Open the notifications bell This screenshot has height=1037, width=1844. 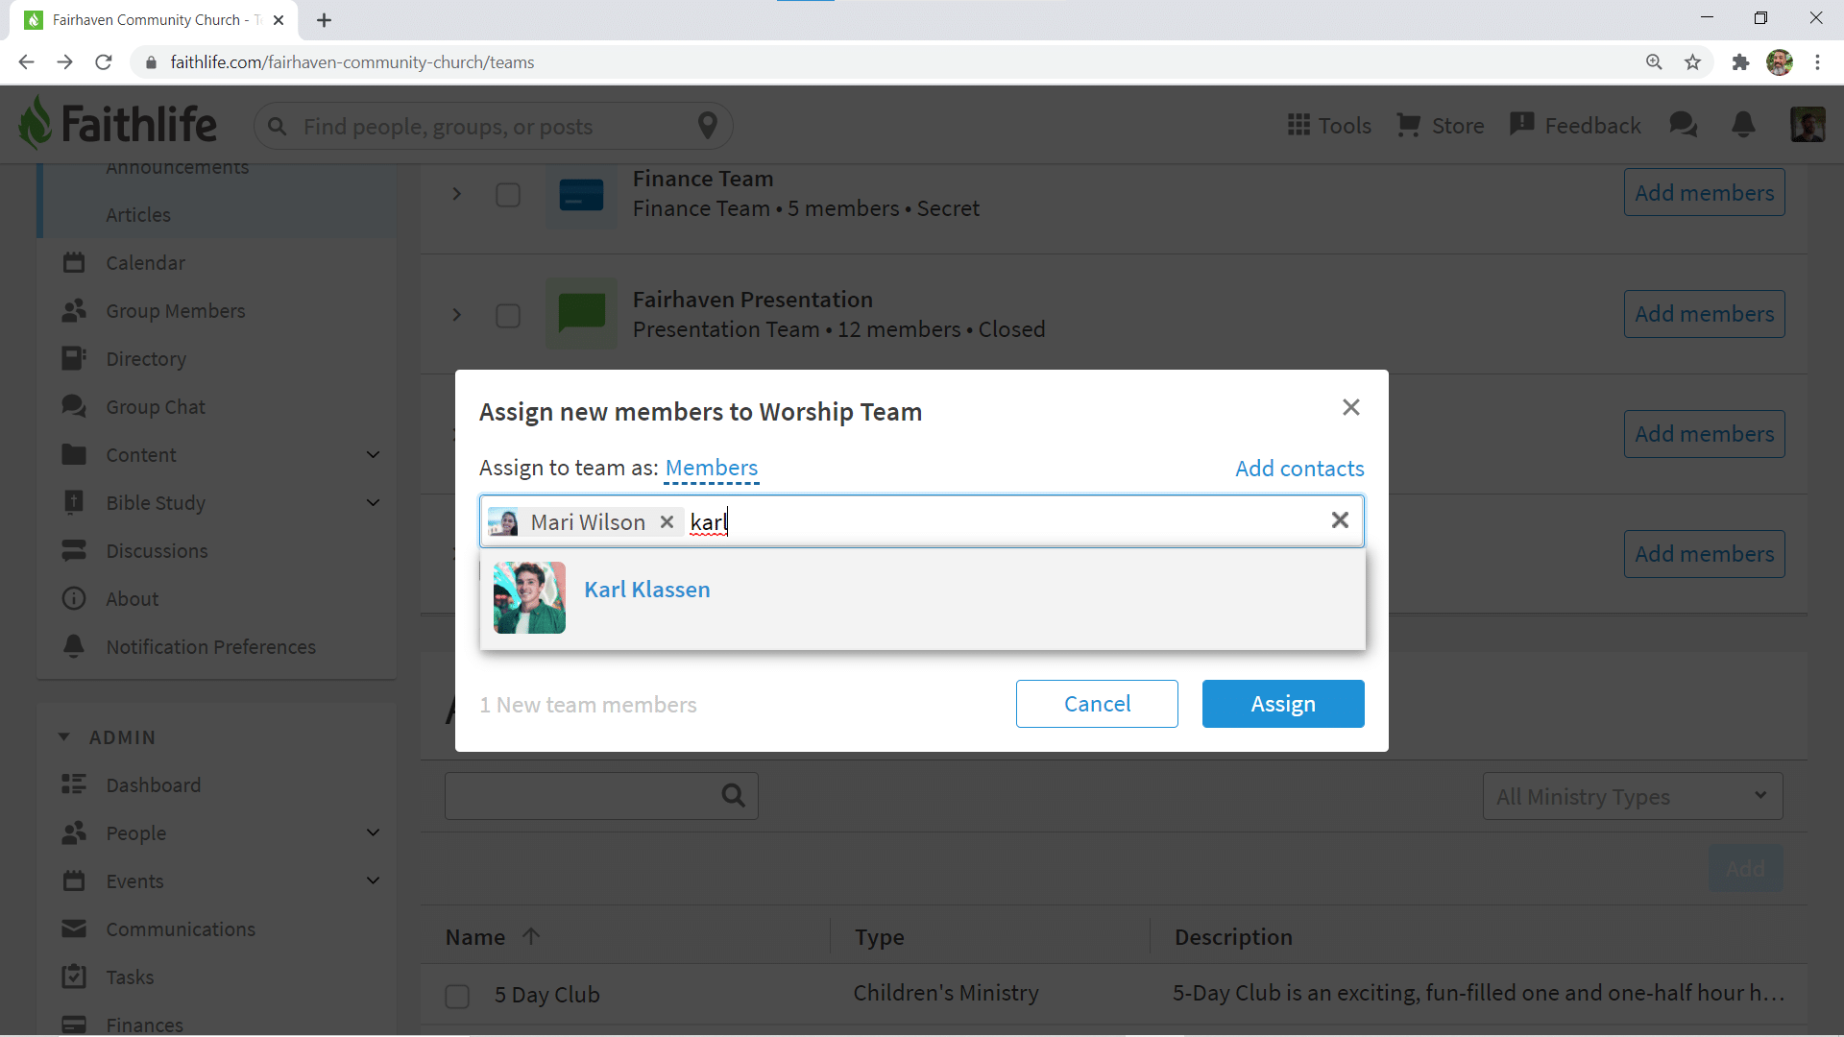pyautogui.click(x=1743, y=126)
